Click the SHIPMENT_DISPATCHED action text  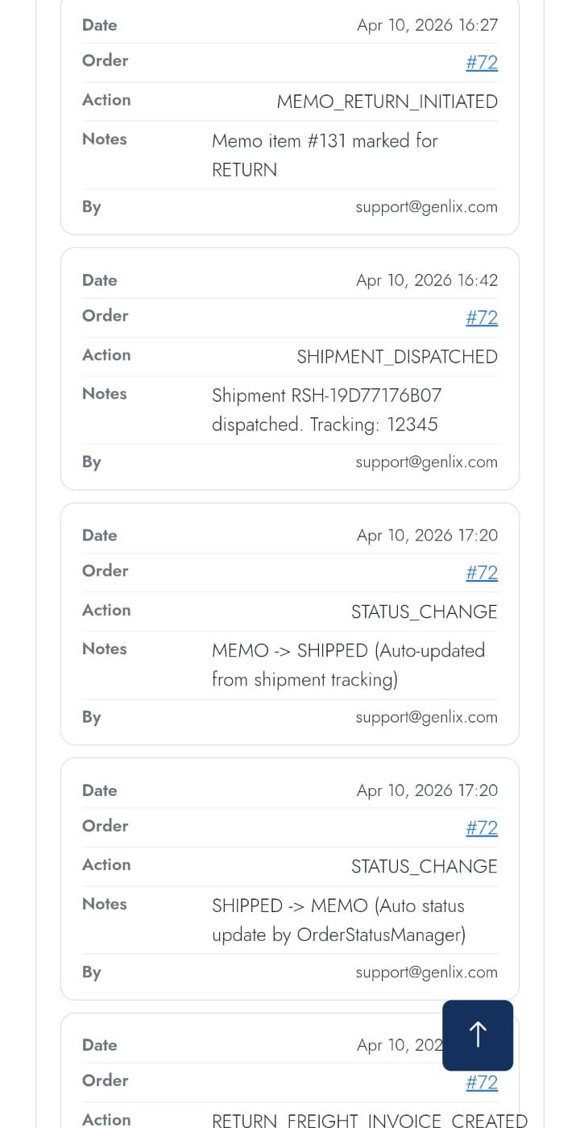397,357
